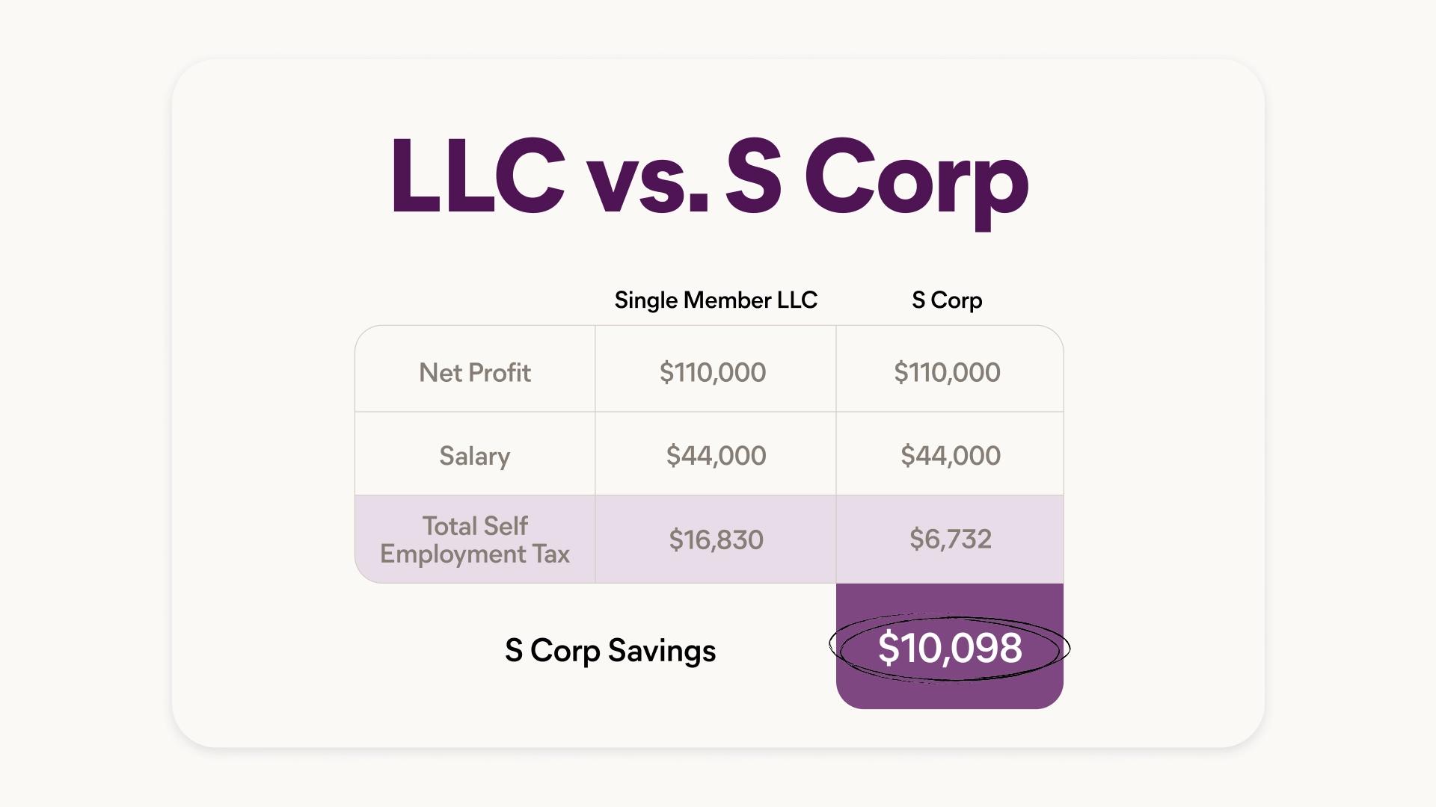
Task: Click the Net Profit row label
Action: [x=475, y=372]
